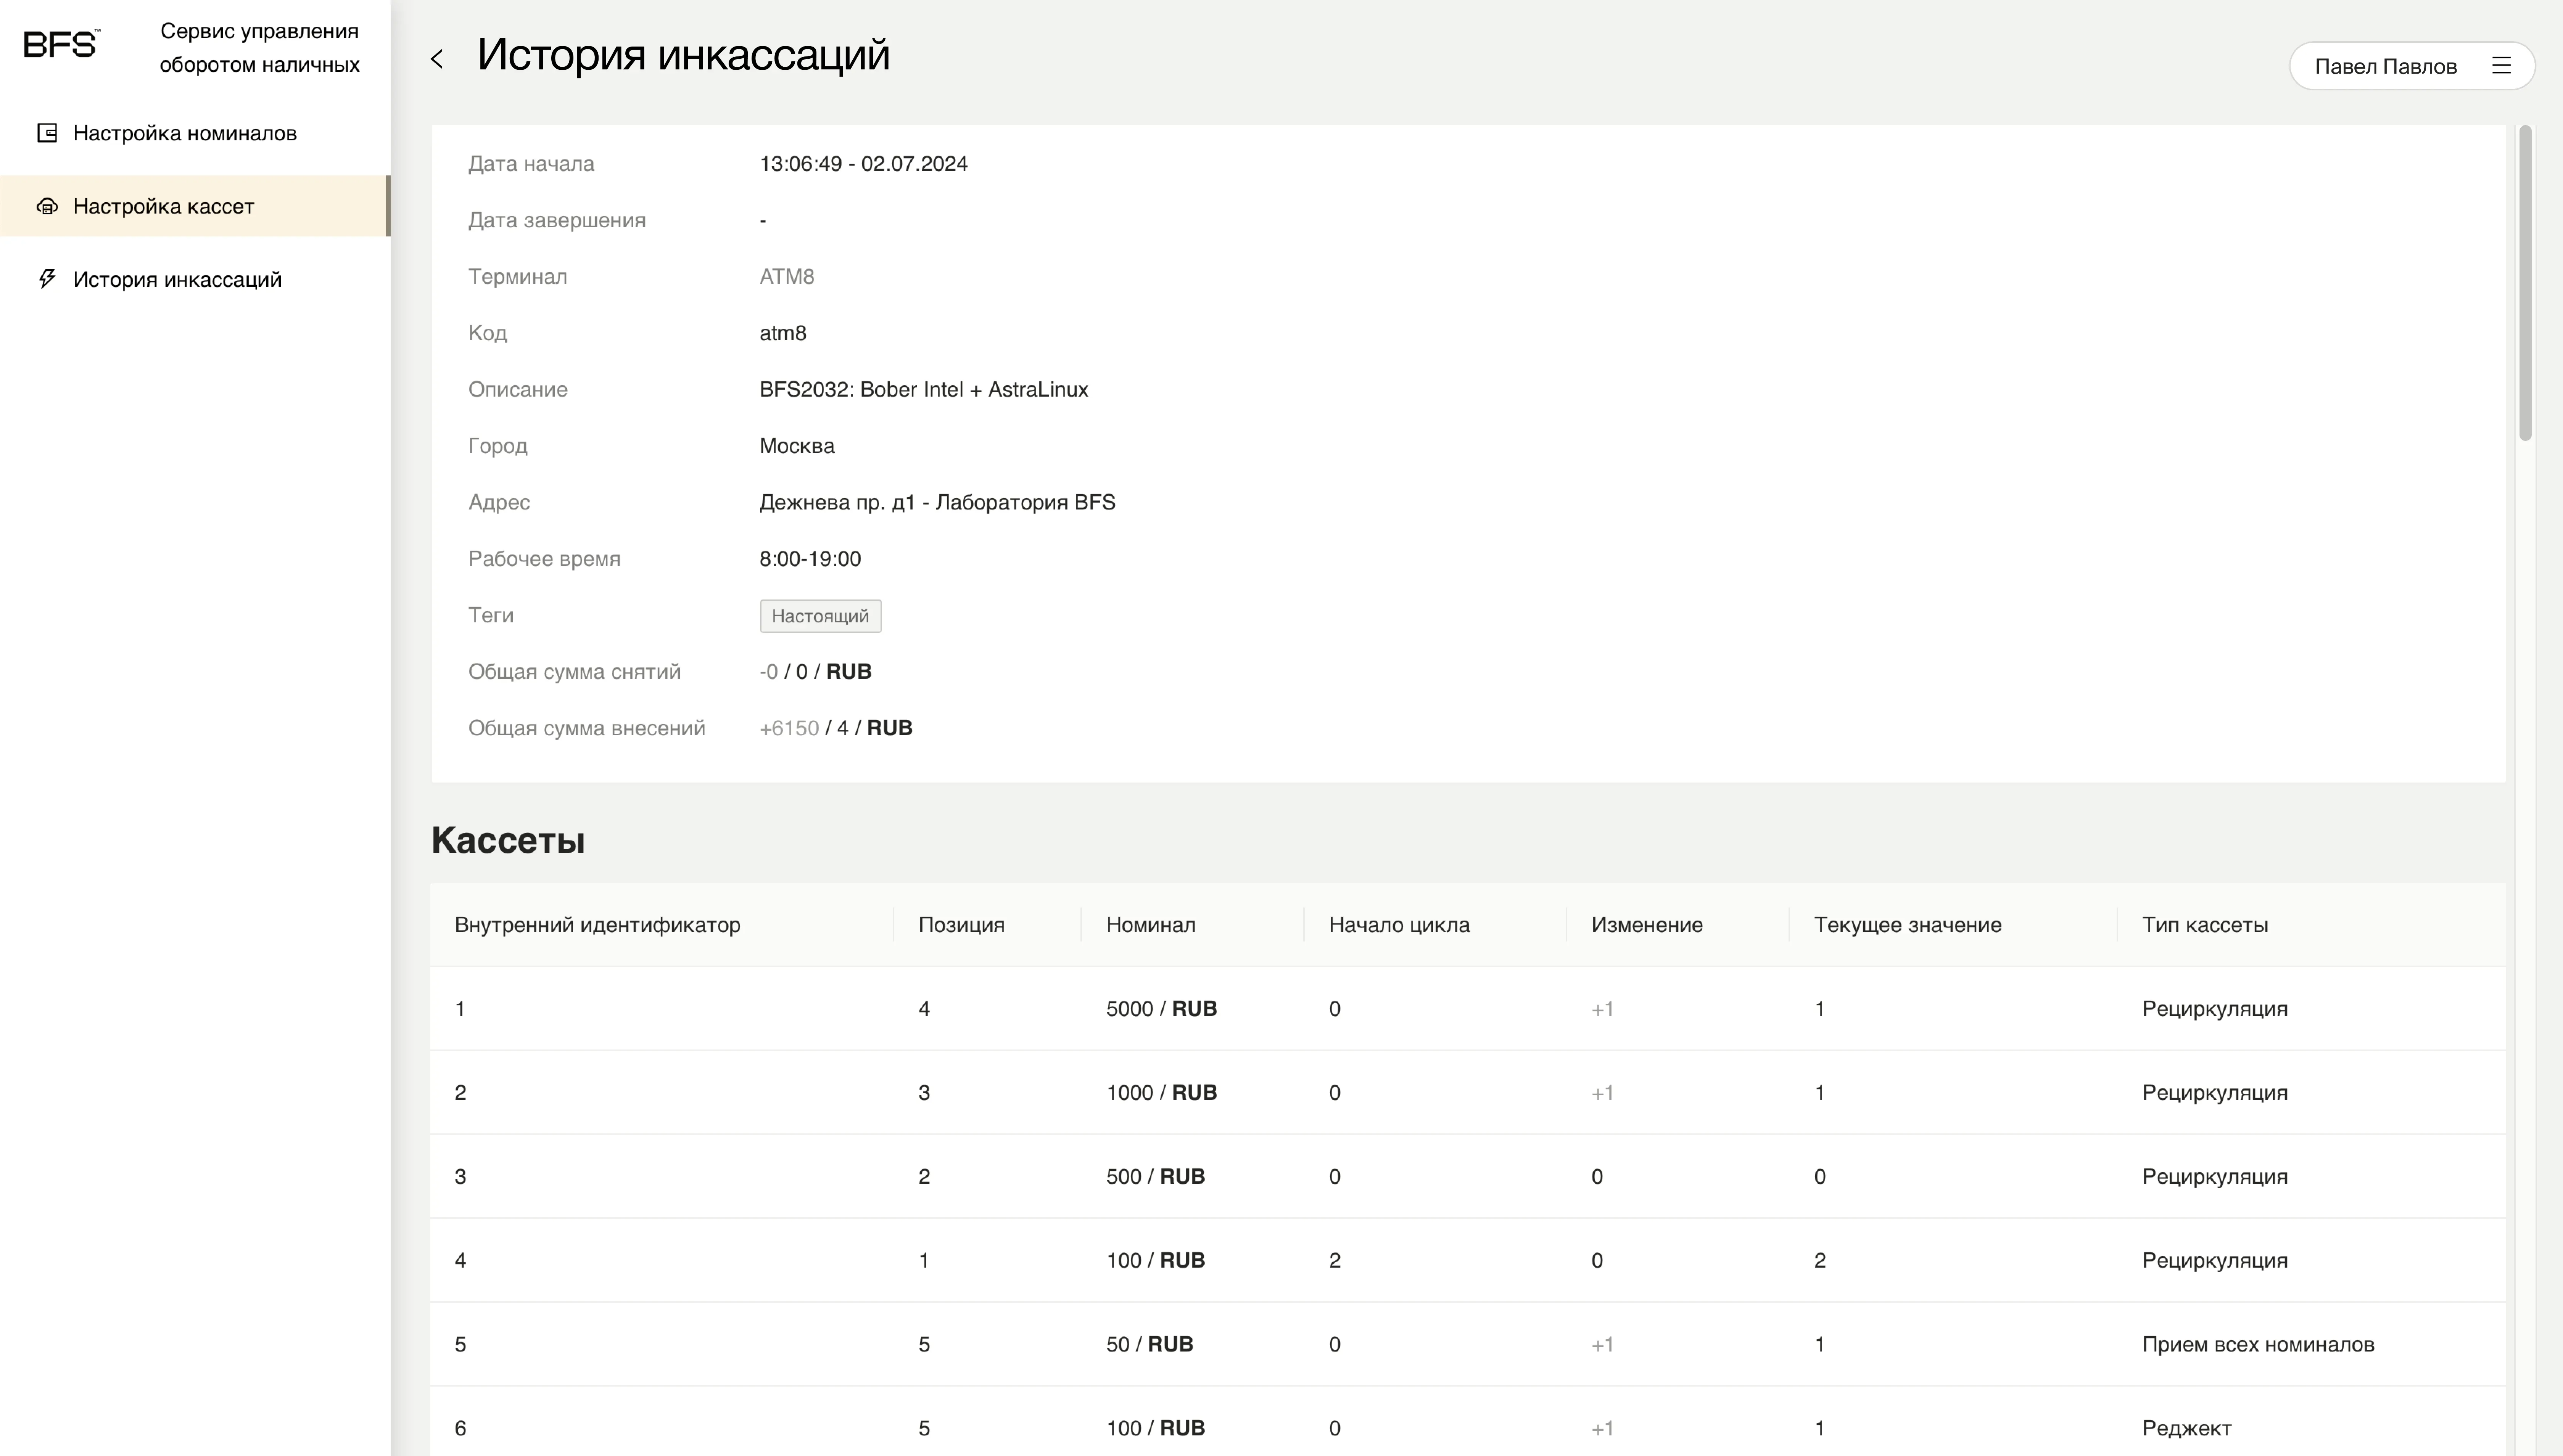
Task: Click Прием всех номиналов cassette type
Action: [x=2258, y=1345]
